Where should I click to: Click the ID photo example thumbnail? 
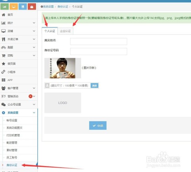pyautogui.click(x=62, y=68)
